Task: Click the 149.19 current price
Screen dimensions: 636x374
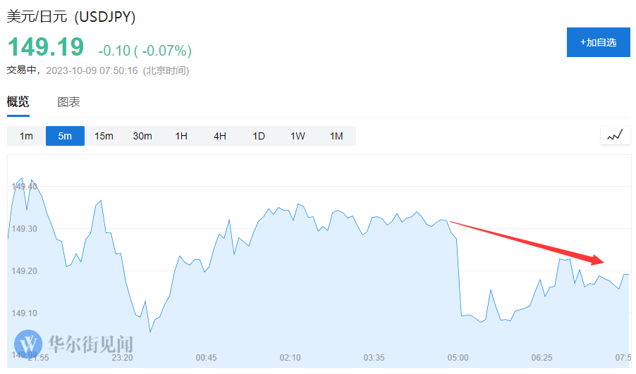Action: (x=46, y=47)
